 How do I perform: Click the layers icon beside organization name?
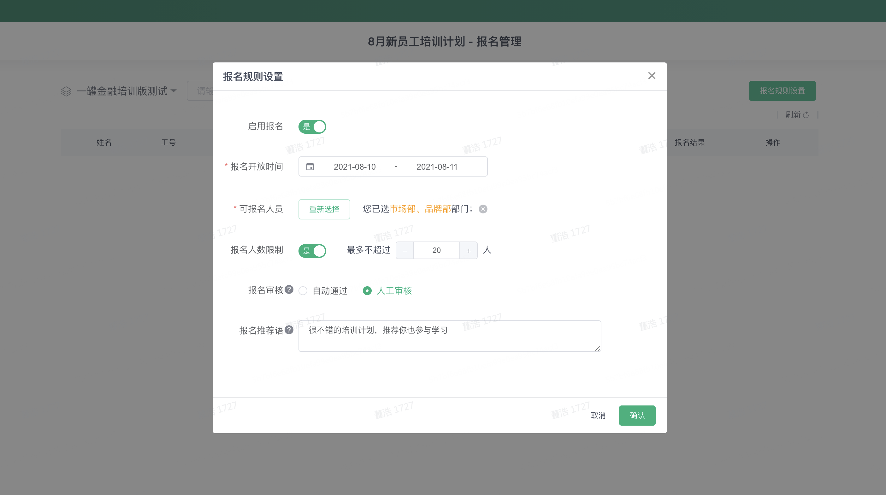click(66, 91)
